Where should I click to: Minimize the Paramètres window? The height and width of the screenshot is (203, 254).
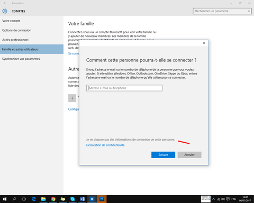click(231, 3)
